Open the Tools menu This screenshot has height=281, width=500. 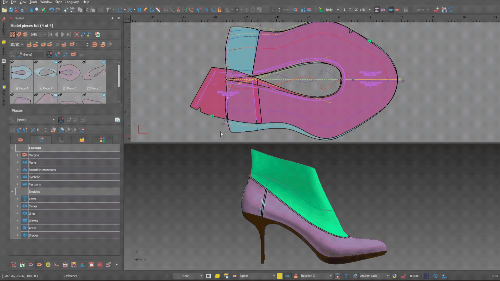[33, 2]
